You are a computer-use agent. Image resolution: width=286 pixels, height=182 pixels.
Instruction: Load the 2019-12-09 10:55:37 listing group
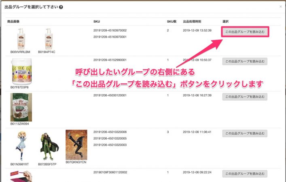point(245,61)
